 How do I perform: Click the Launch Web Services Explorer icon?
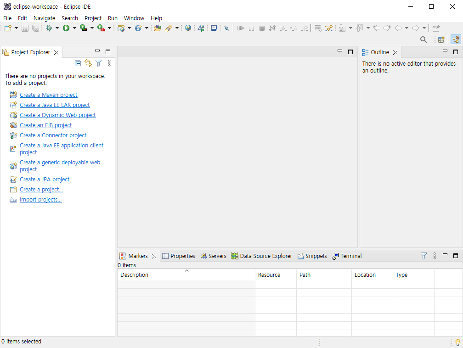(201, 28)
